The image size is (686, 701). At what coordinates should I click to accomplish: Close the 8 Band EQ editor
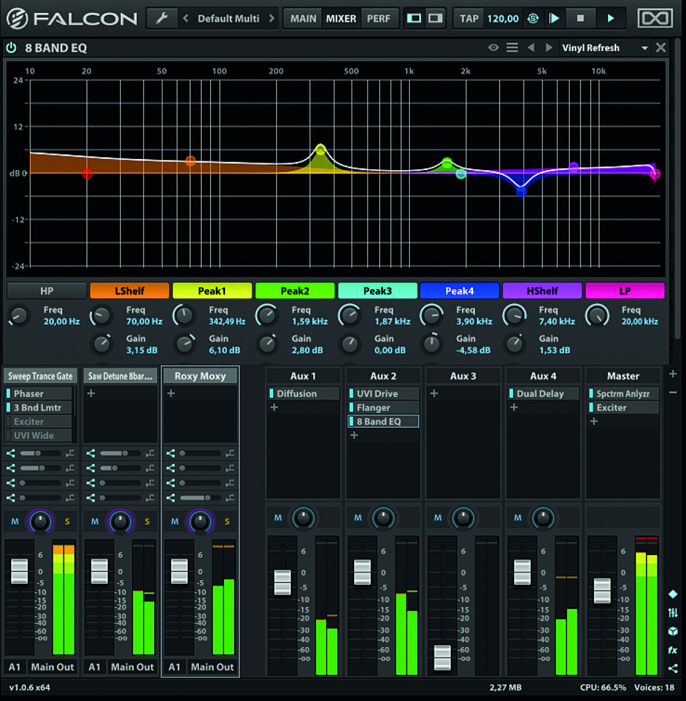pyautogui.click(x=661, y=48)
